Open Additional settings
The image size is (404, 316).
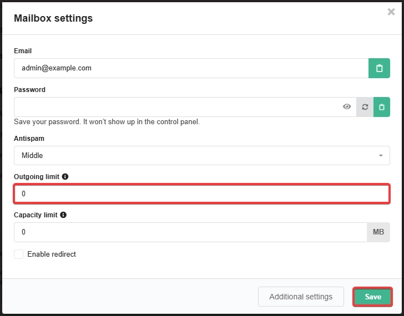[x=301, y=297]
